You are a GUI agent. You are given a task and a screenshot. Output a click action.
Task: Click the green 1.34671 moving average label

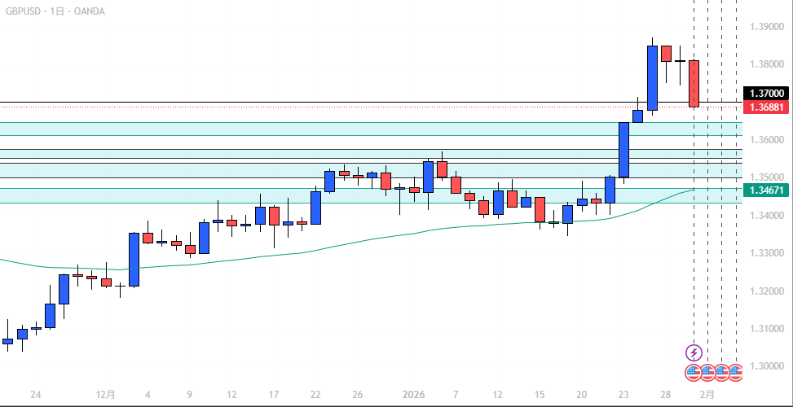click(x=767, y=189)
